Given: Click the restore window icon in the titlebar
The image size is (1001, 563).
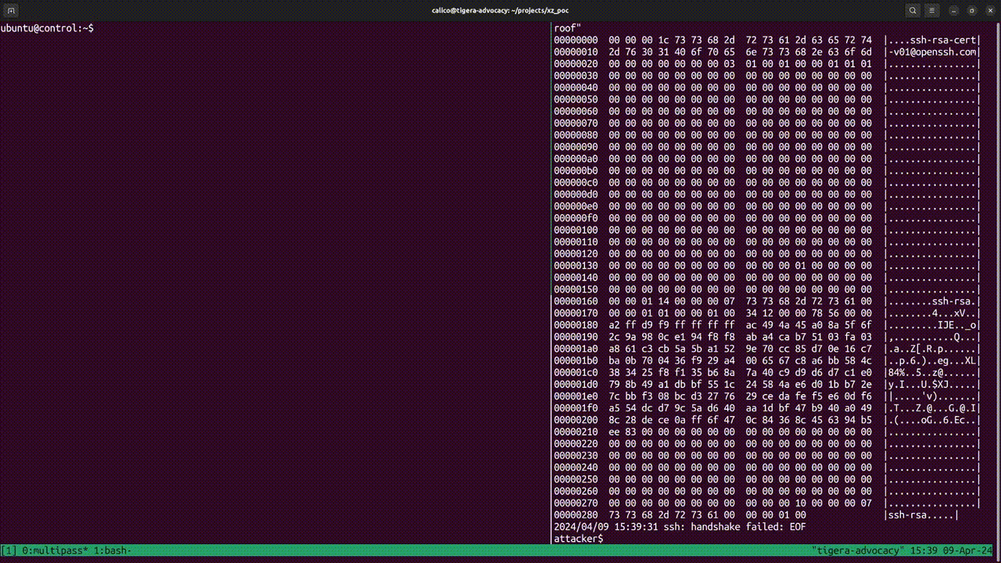Looking at the screenshot, I should pyautogui.click(x=971, y=10).
